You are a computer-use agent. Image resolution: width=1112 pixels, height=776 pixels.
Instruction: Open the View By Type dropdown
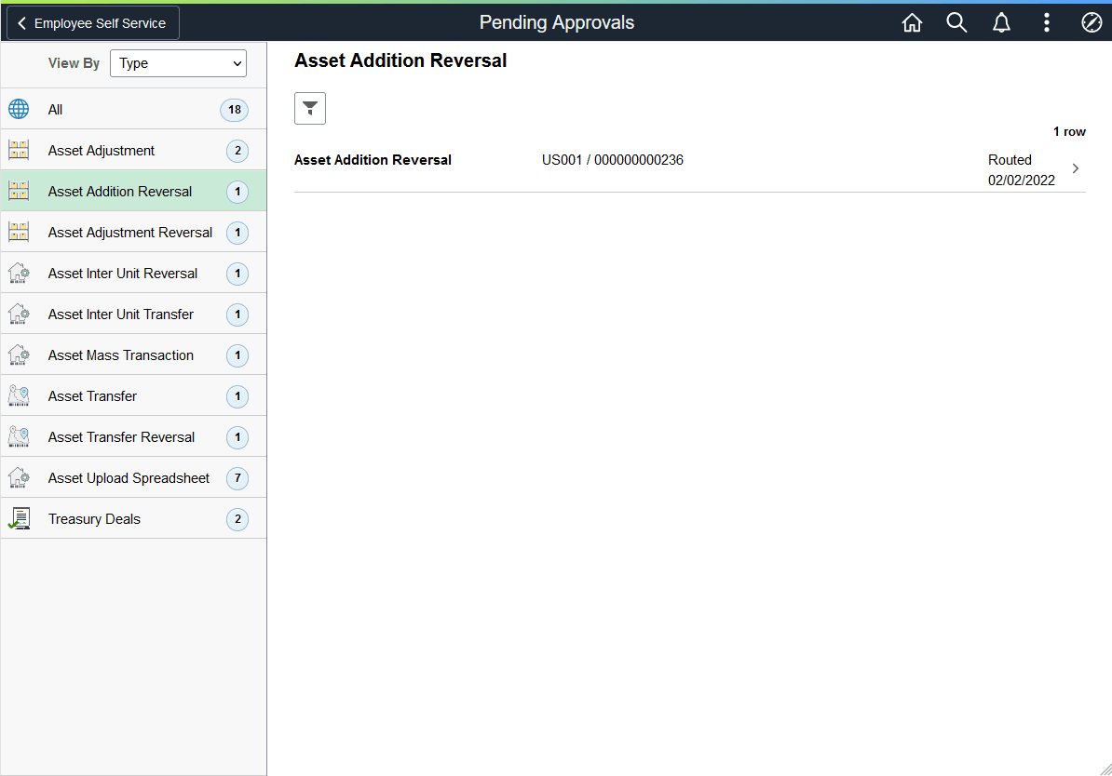(178, 63)
